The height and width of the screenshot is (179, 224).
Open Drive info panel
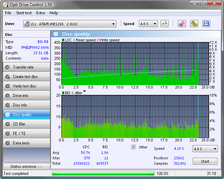pyautogui.click(x=26, y=96)
